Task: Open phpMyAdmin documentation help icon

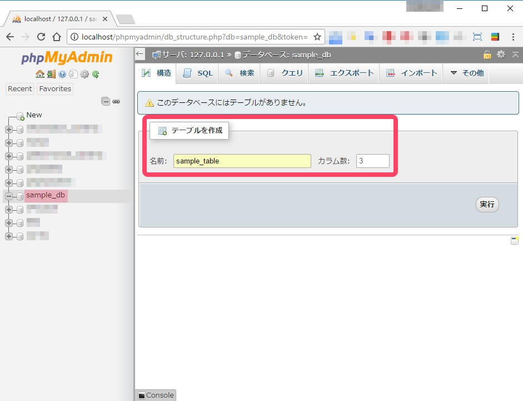Action: 62,74
